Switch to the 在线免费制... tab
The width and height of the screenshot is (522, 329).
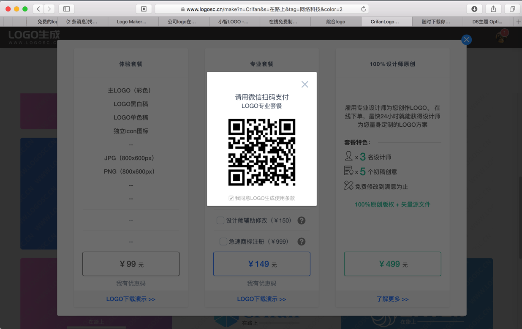pyautogui.click(x=283, y=22)
